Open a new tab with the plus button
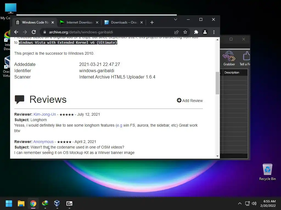 coord(152,22)
